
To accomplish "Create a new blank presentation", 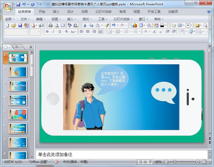I will coord(7,25).
